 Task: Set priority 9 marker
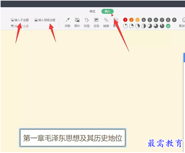[x=174, y=20]
